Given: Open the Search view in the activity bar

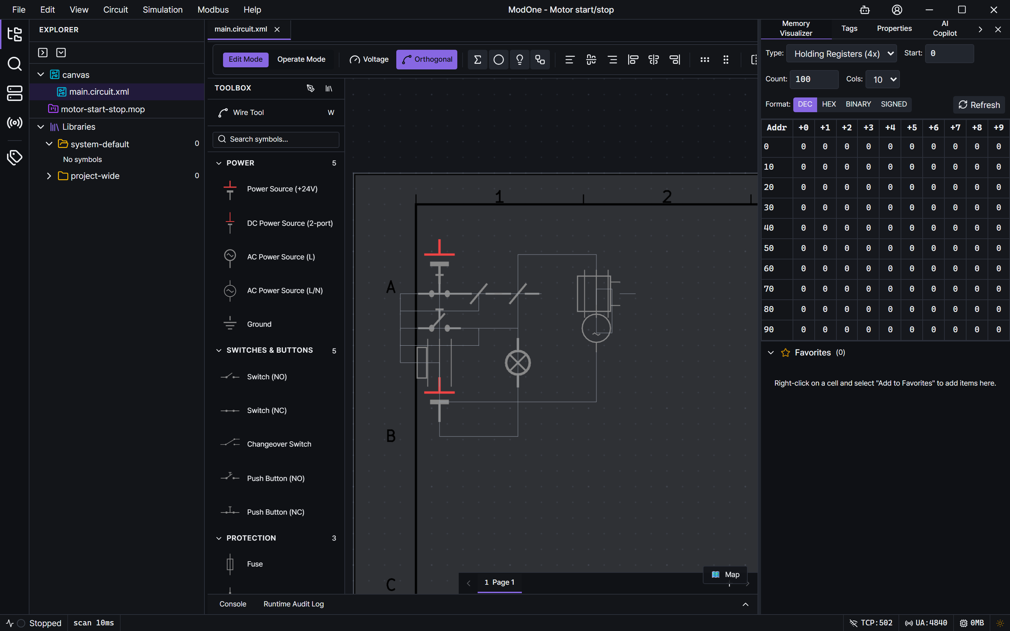Looking at the screenshot, I should [15, 64].
